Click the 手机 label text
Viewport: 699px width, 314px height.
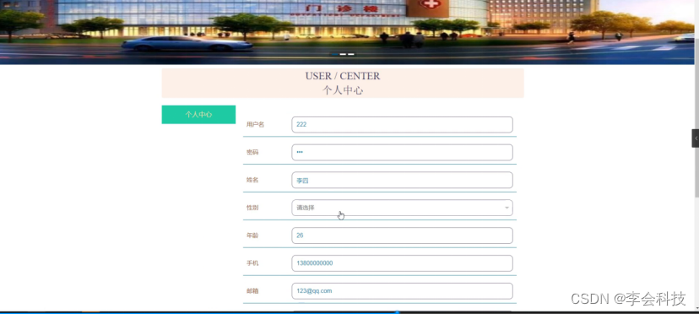click(x=252, y=263)
